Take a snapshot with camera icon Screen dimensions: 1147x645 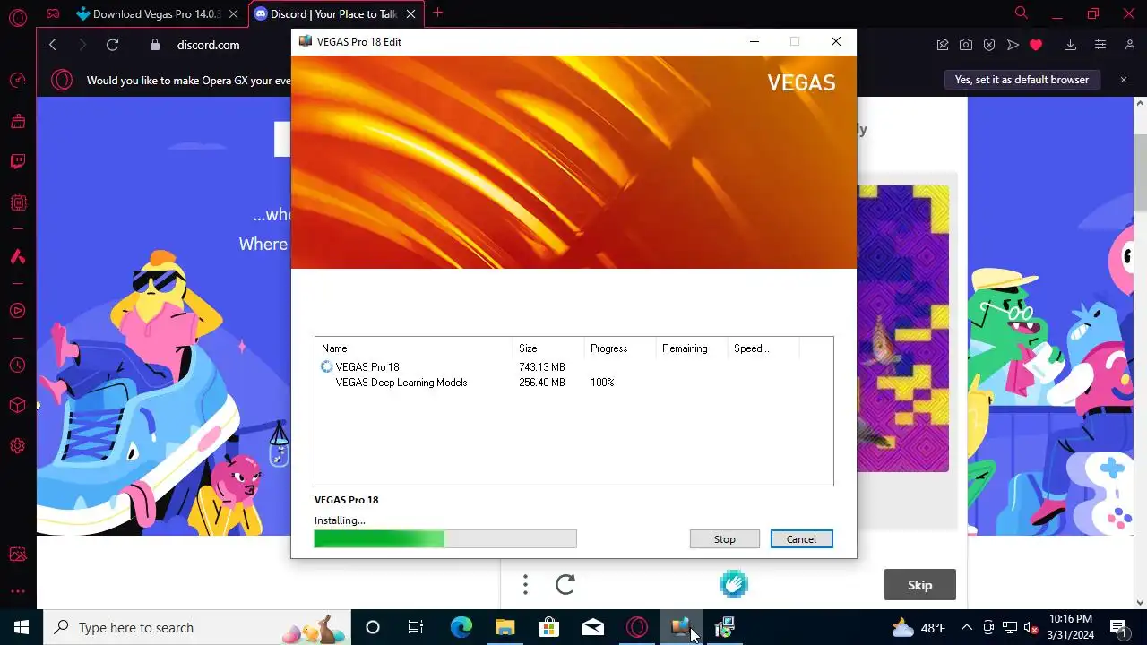966,45
